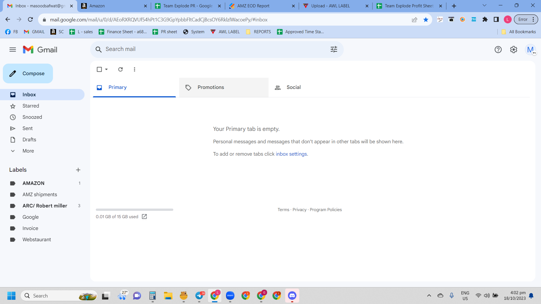
Task: Open the Invoice label
Action: pos(42,228)
